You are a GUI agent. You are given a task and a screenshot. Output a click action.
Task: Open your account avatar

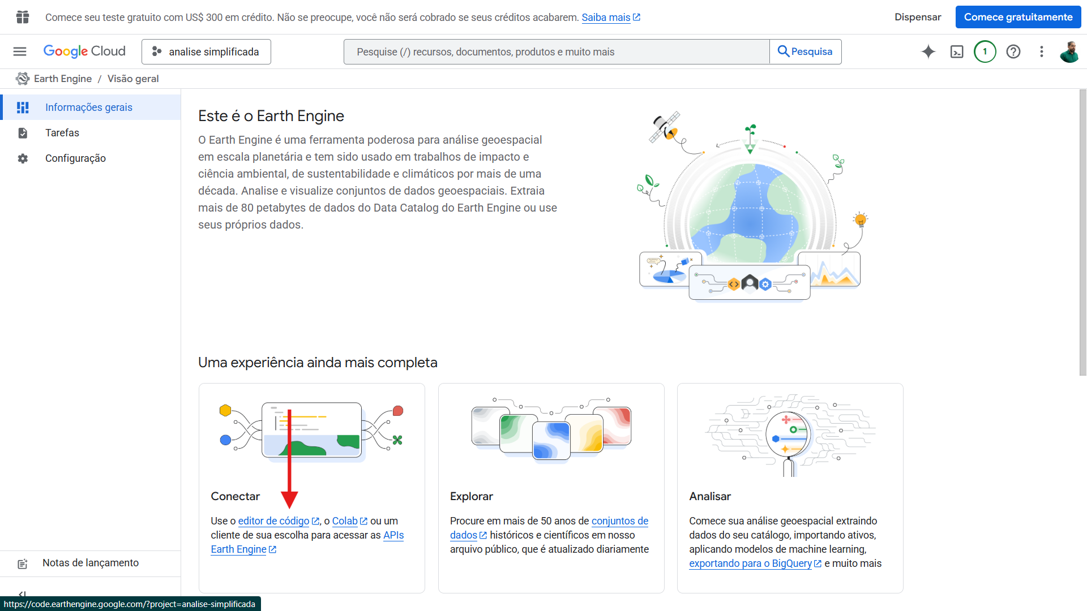point(1069,51)
